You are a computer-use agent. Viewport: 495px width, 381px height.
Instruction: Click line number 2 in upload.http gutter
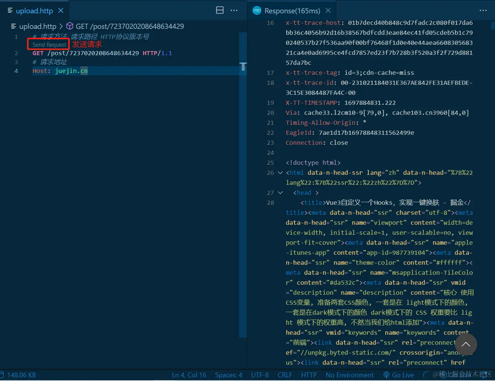pyautogui.click(x=16, y=53)
